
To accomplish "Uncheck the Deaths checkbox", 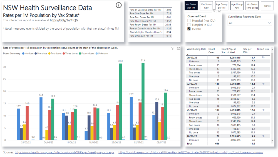I will click(x=189, y=29).
